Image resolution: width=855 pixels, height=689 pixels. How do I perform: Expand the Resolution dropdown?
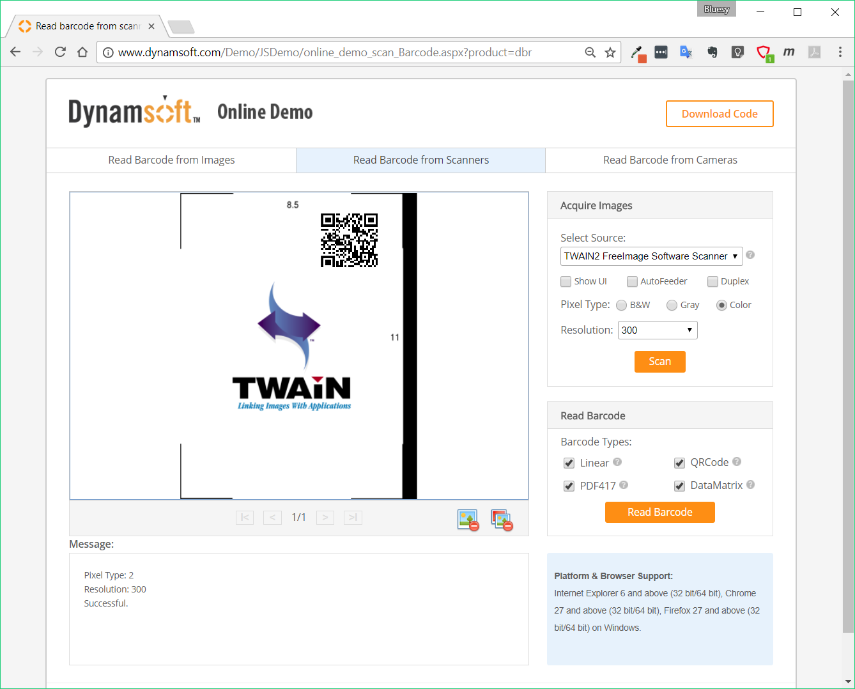point(657,330)
